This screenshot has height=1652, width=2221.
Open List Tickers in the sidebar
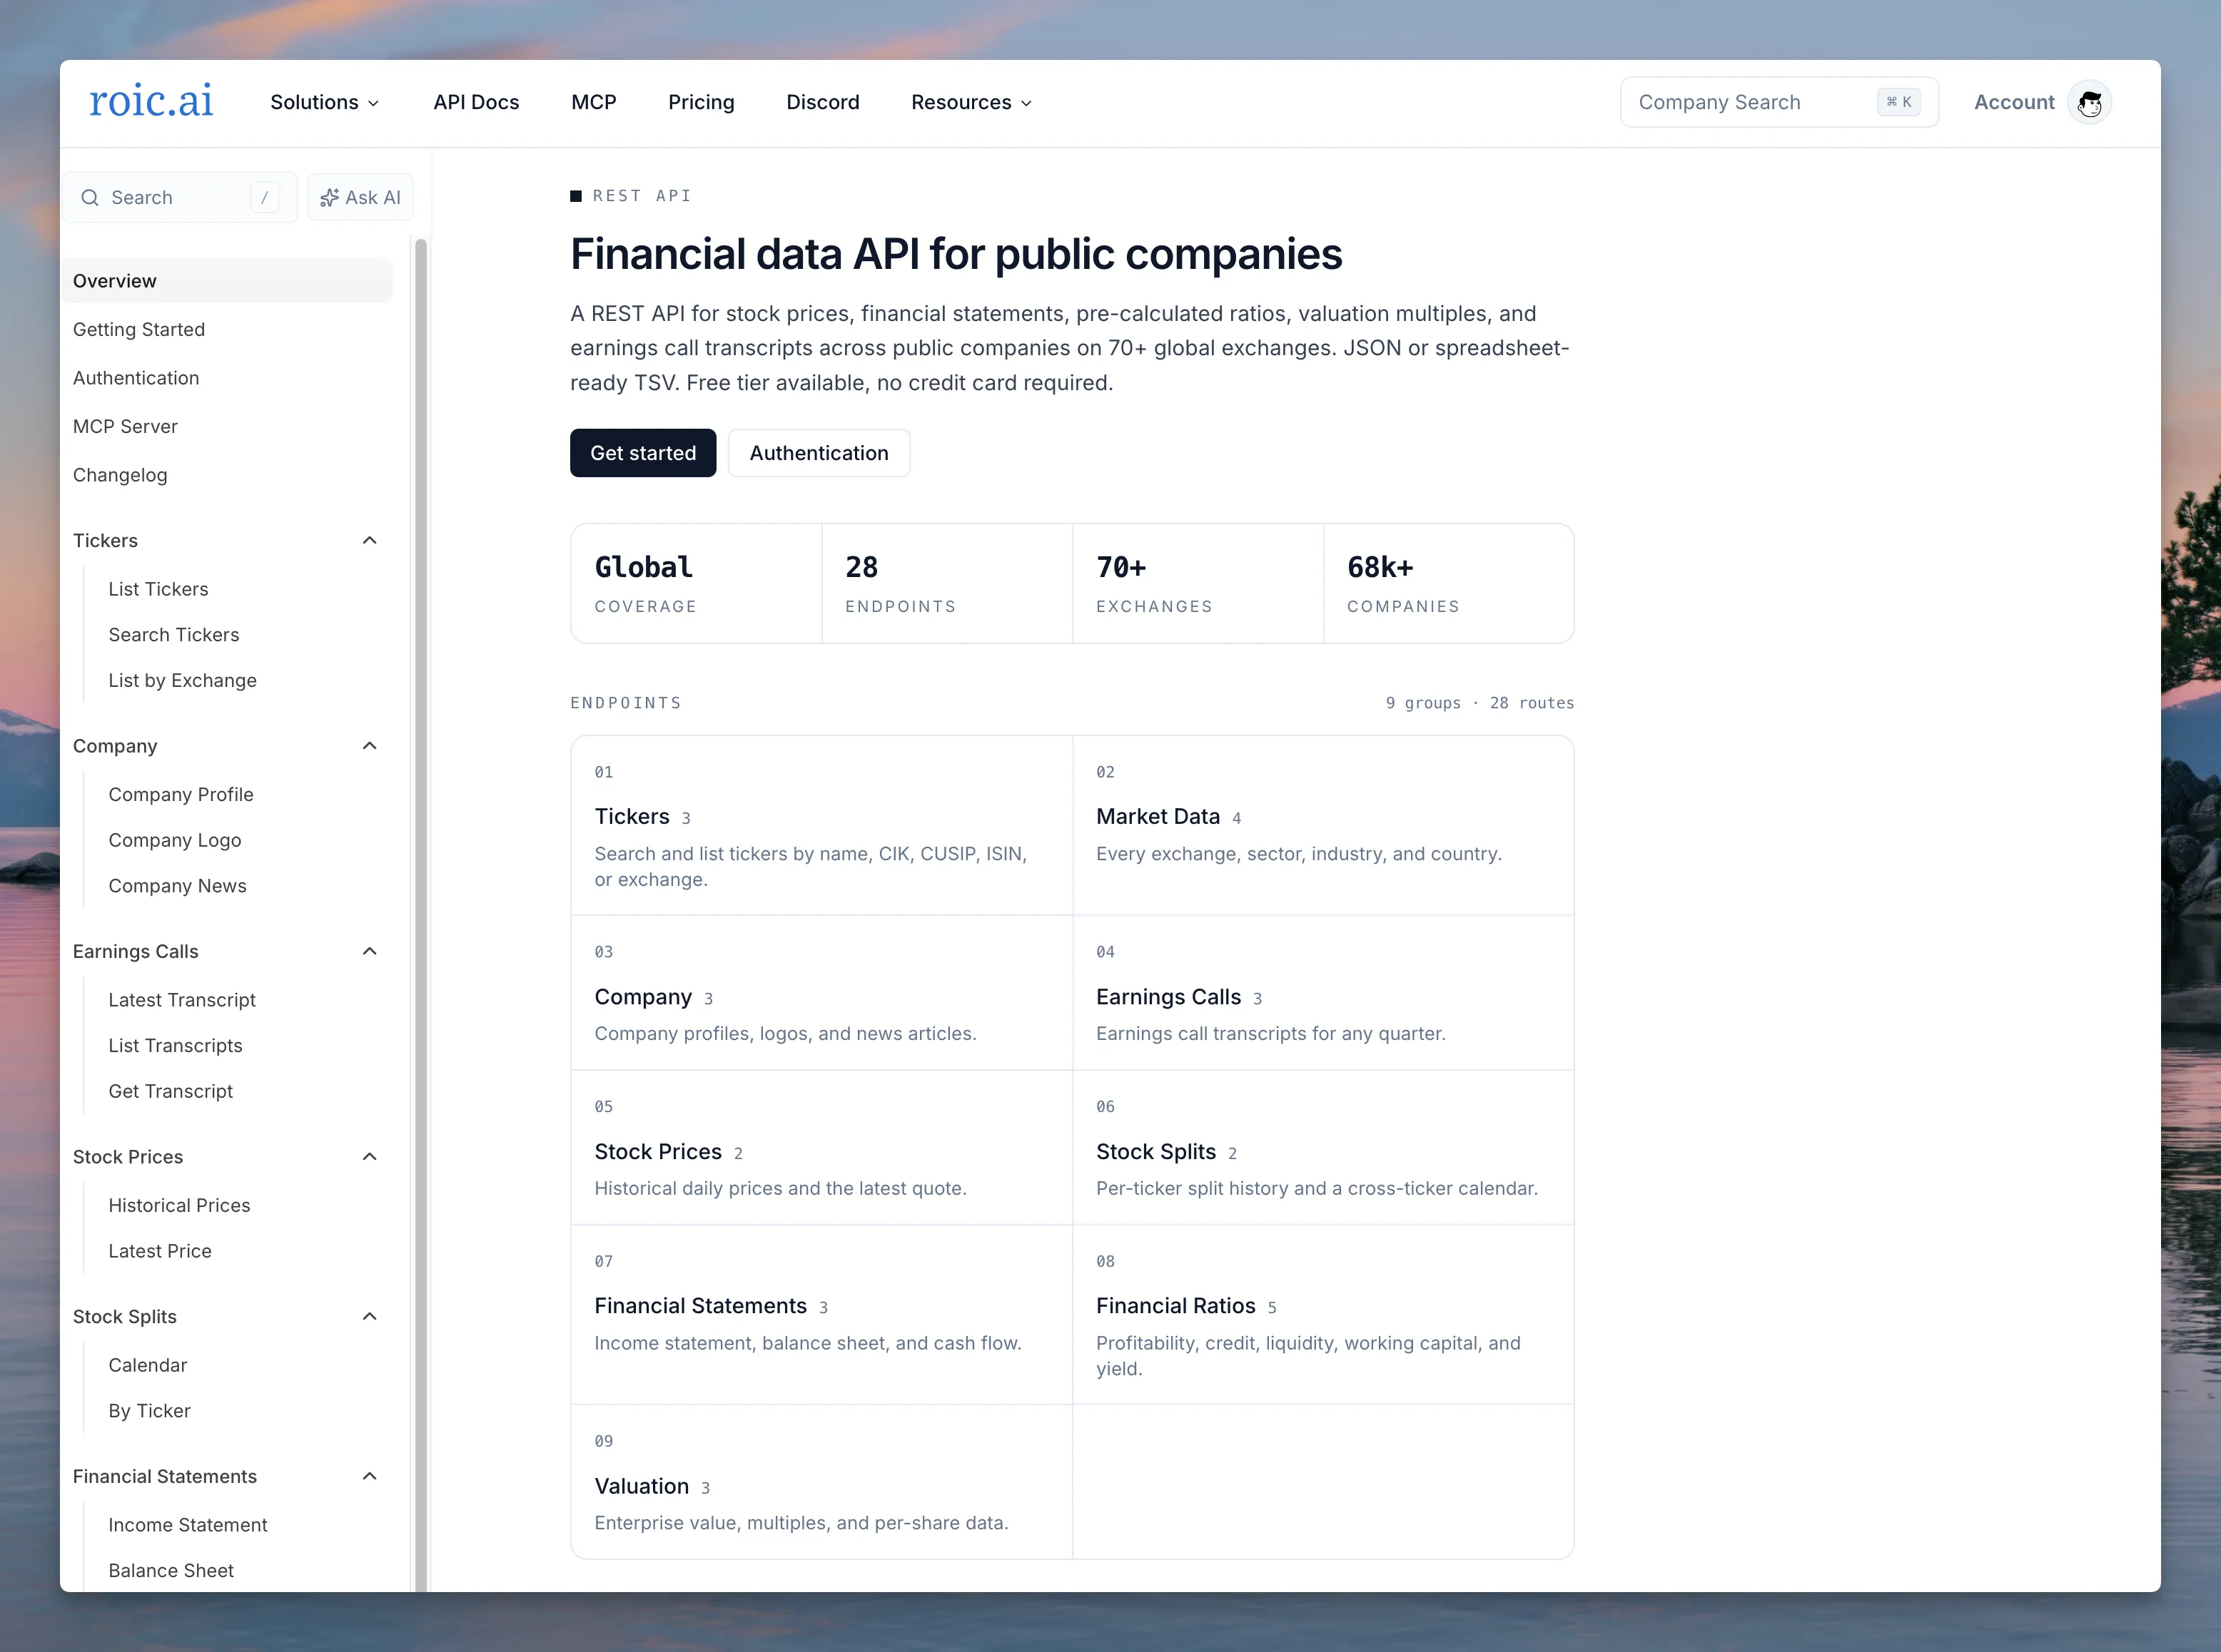point(158,590)
